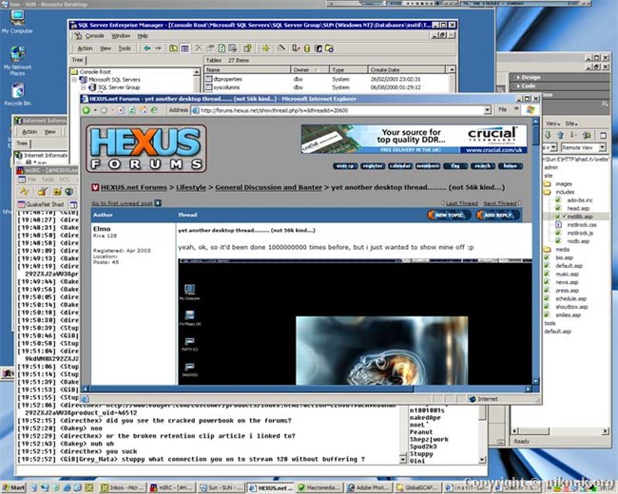Open the address bar dropdown in Internet Explorer
This screenshot has height=494, width=618.
[x=488, y=110]
